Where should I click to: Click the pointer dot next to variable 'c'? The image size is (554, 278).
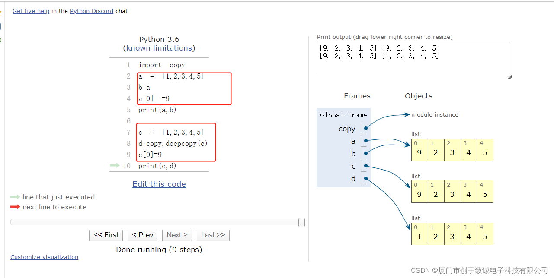365,165
